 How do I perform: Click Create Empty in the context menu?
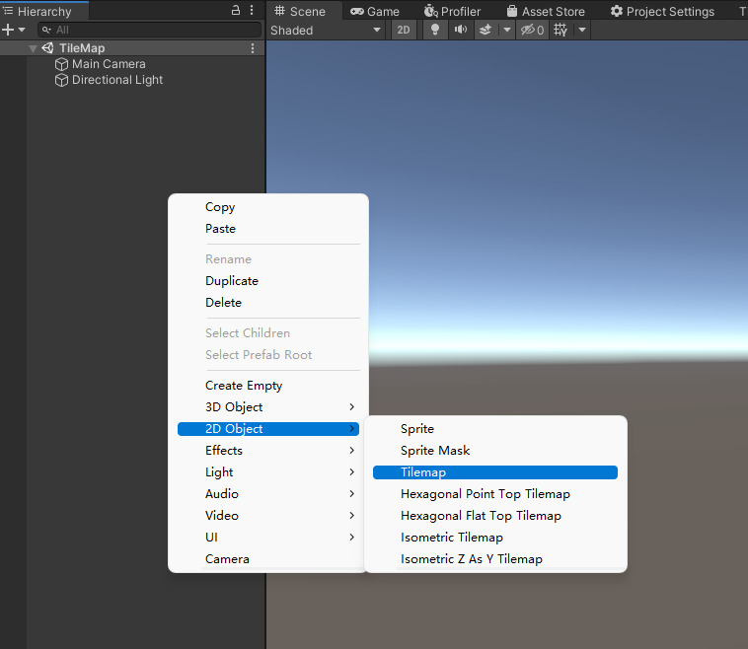[x=268, y=386]
